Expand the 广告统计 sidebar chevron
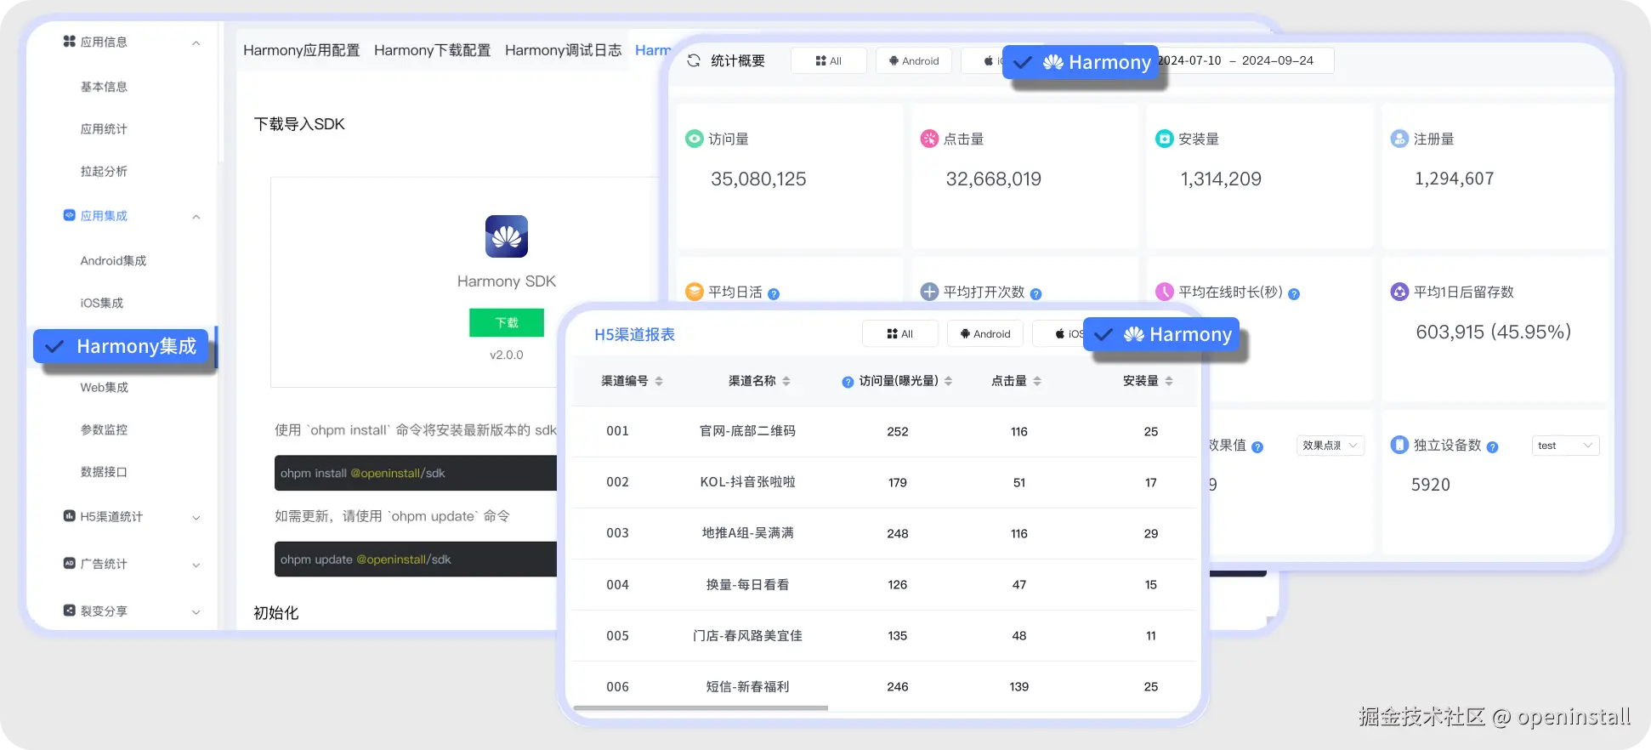Image resolution: width=1651 pixels, height=750 pixels. tap(196, 565)
